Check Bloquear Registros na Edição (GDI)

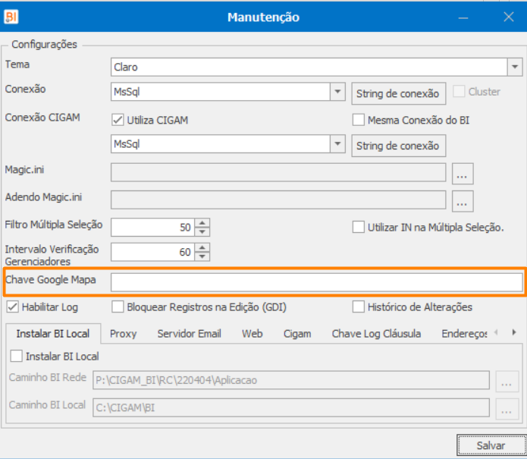[118, 307]
